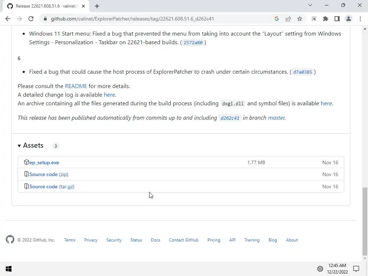
Task: Click the share page icon
Action: click(288, 19)
